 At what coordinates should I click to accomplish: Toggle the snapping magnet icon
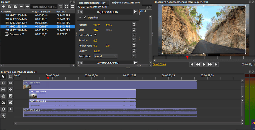(x=3, y=103)
